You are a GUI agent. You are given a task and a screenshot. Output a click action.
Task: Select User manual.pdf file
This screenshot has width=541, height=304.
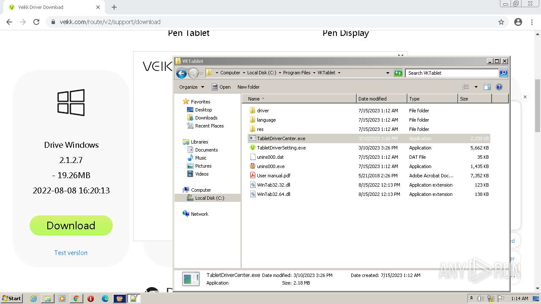pos(273,176)
